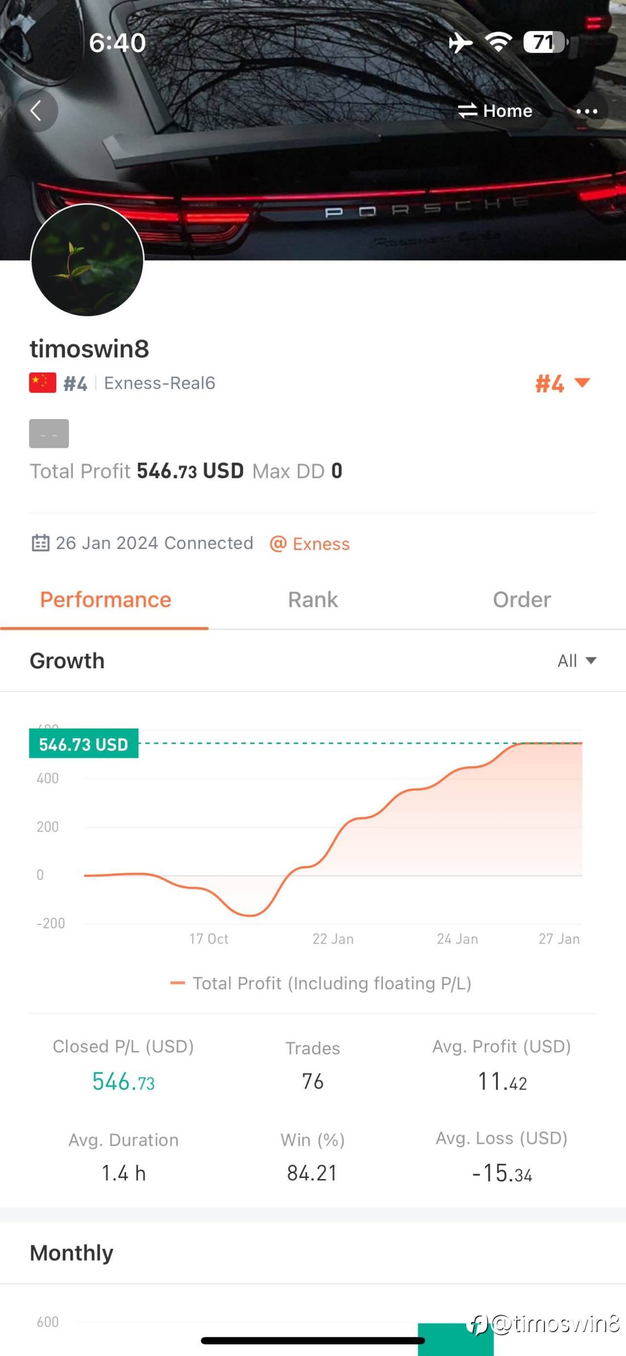
Task: Switch to the Performance tab
Action: tap(105, 600)
